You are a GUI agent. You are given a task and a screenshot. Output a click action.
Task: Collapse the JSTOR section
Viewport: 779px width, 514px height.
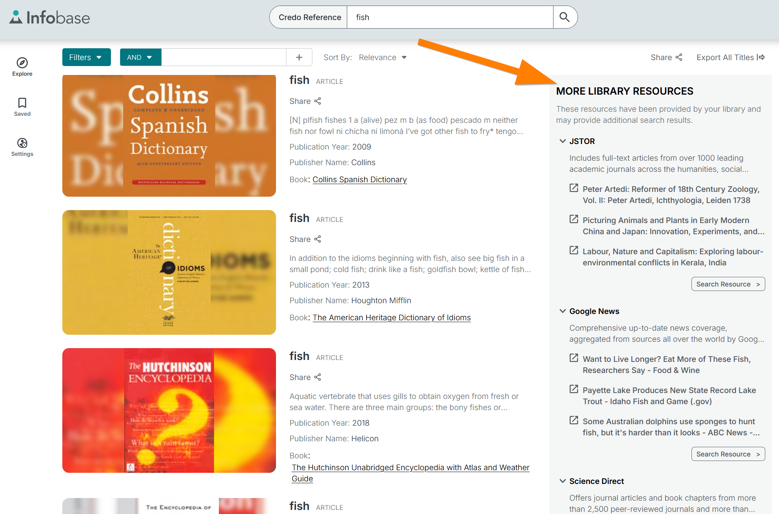pyautogui.click(x=563, y=141)
